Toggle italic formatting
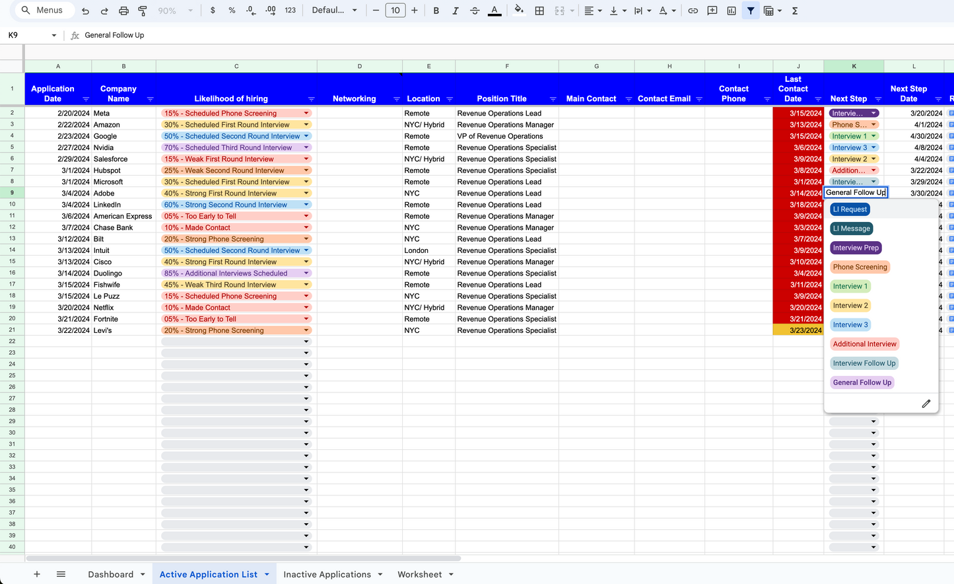 pyautogui.click(x=455, y=11)
